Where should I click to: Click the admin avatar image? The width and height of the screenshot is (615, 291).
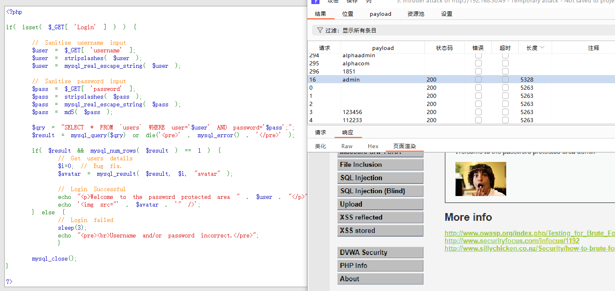click(481, 179)
